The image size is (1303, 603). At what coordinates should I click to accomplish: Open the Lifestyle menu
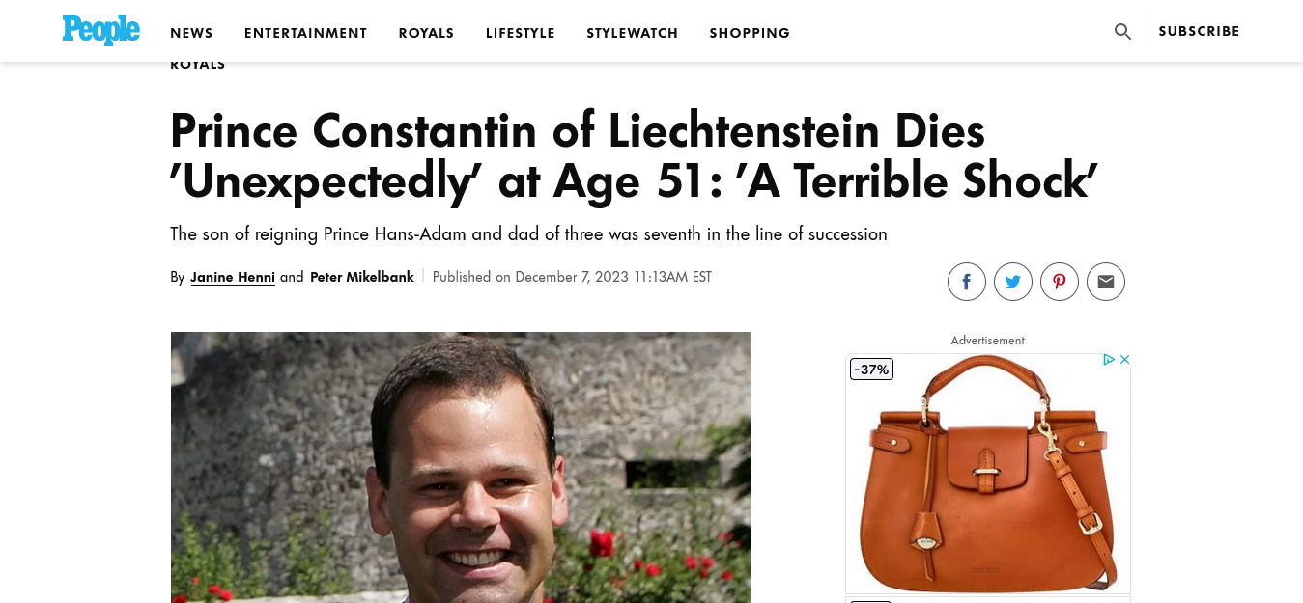click(x=521, y=33)
